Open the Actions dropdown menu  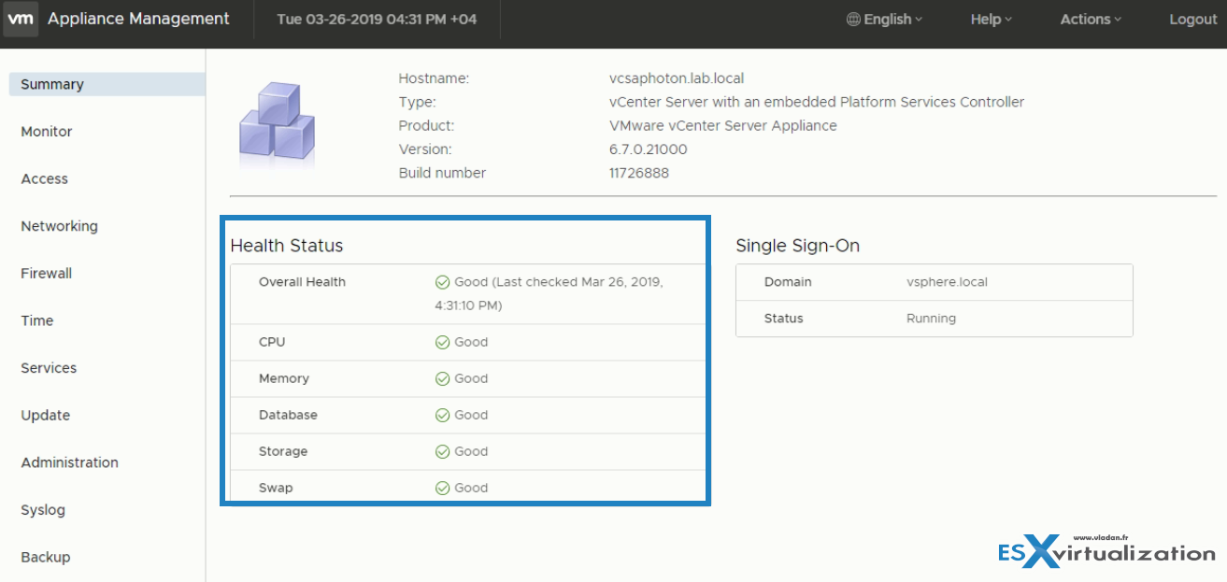tap(1089, 19)
